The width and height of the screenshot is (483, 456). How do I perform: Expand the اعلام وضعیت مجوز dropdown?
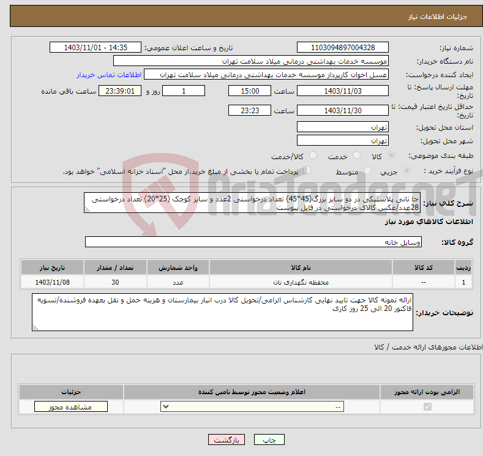[x=252, y=407]
